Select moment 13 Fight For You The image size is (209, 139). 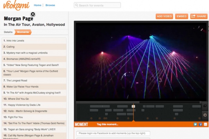coord(34,117)
